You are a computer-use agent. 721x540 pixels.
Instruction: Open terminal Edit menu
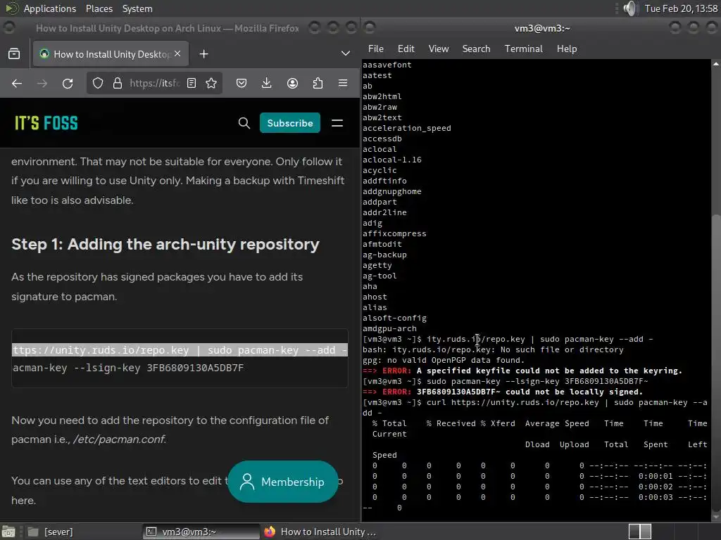coord(406,49)
